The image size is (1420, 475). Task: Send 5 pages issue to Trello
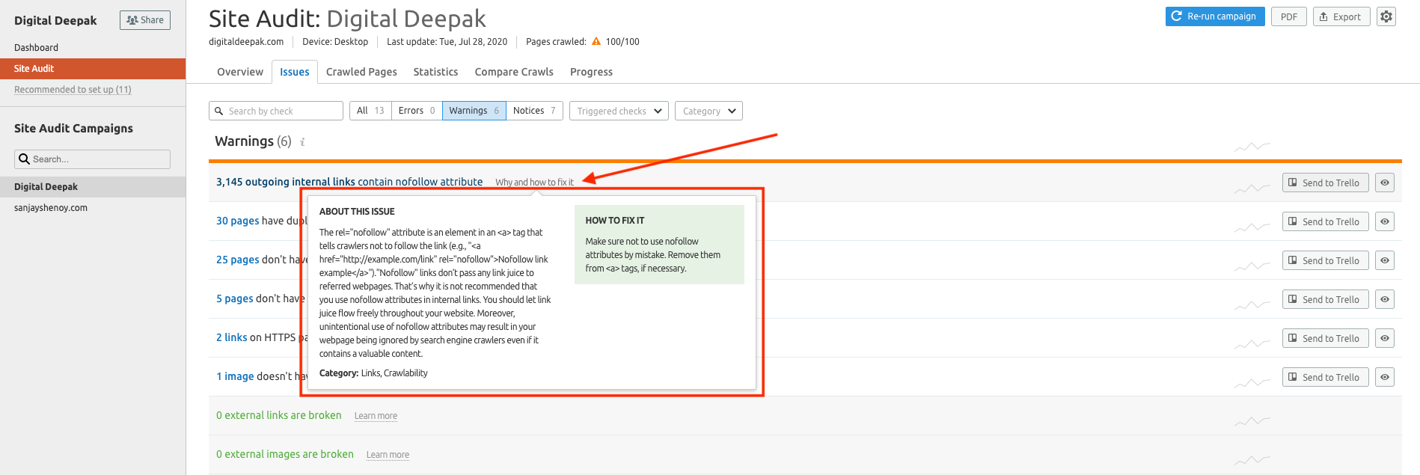point(1326,299)
